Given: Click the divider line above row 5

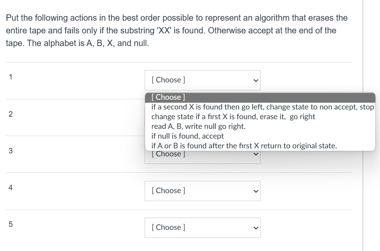Looking at the screenshot, I should [x=177, y=209].
